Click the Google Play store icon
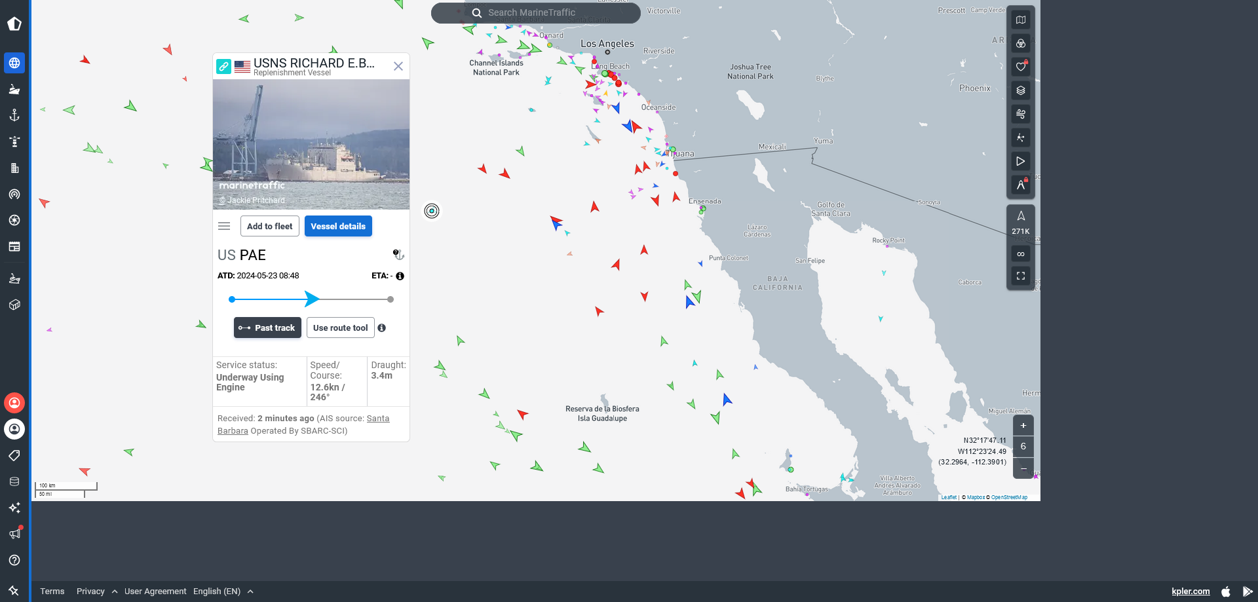Viewport: 1258px width, 602px height. click(x=1248, y=591)
